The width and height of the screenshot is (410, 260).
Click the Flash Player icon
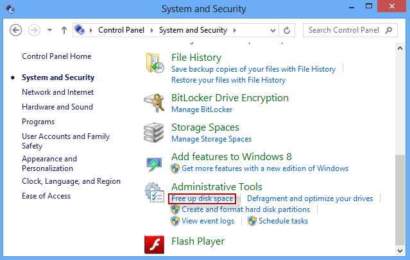155,245
